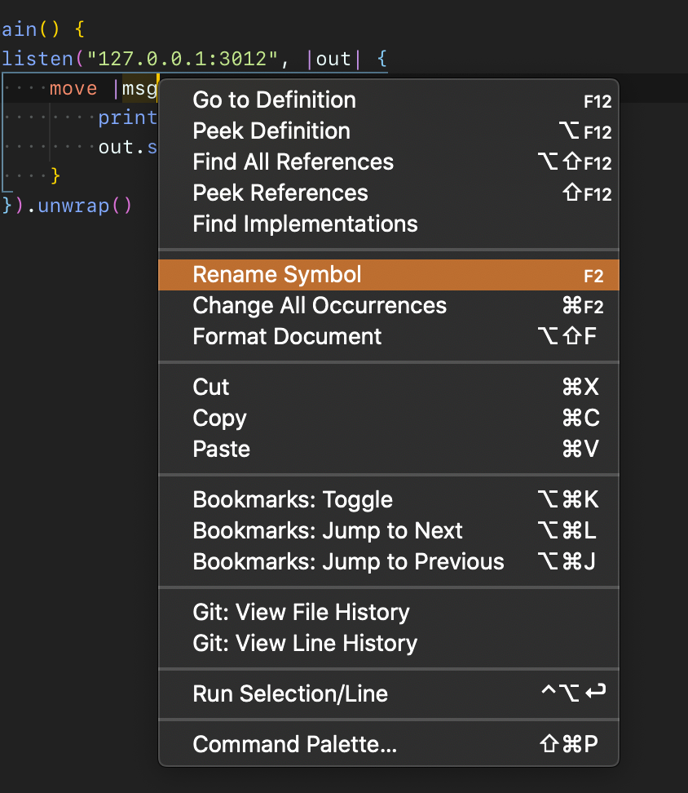688x793 pixels.
Task: Open Peek References option
Action: coord(280,193)
